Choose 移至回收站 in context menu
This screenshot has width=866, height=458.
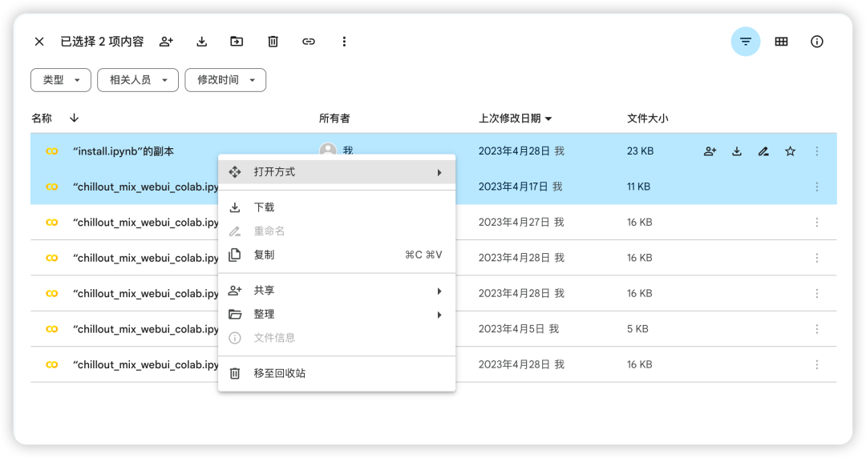(337, 374)
